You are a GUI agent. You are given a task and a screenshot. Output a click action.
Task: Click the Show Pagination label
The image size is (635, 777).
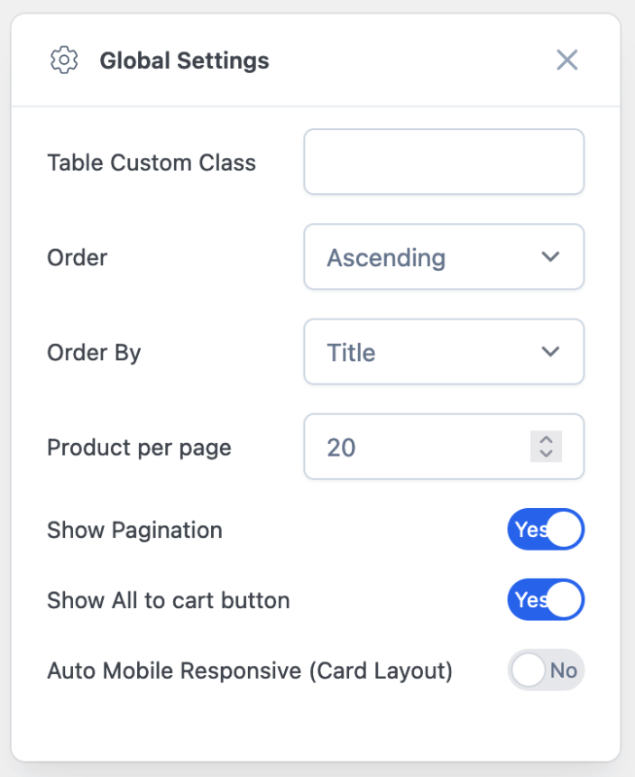point(134,530)
